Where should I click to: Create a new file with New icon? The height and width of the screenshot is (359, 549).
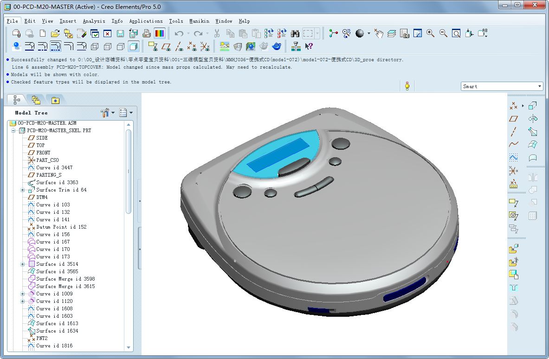coord(42,33)
